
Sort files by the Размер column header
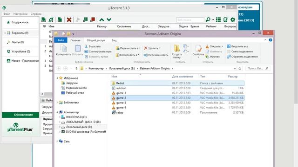233,77
